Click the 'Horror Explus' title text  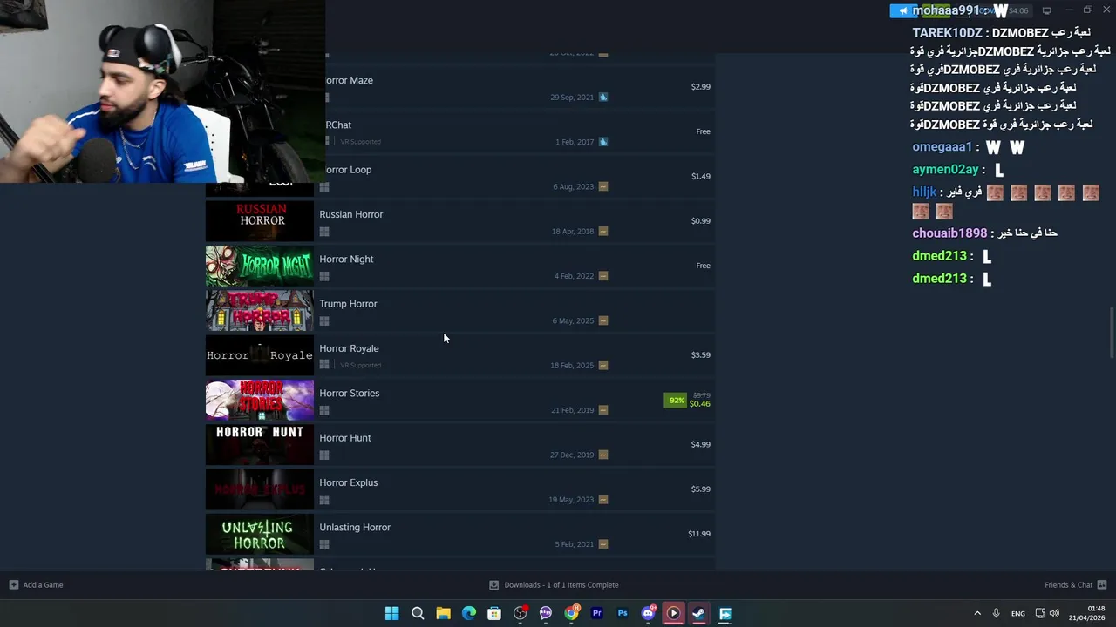click(349, 482)
